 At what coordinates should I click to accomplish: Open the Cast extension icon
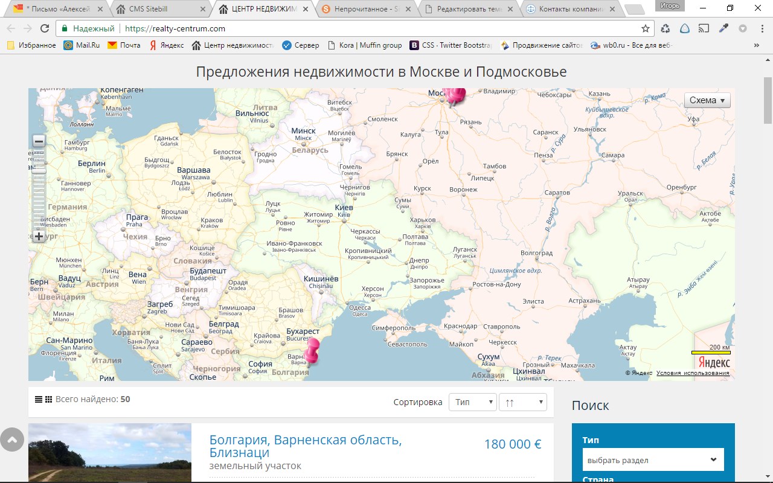point(704,28)
